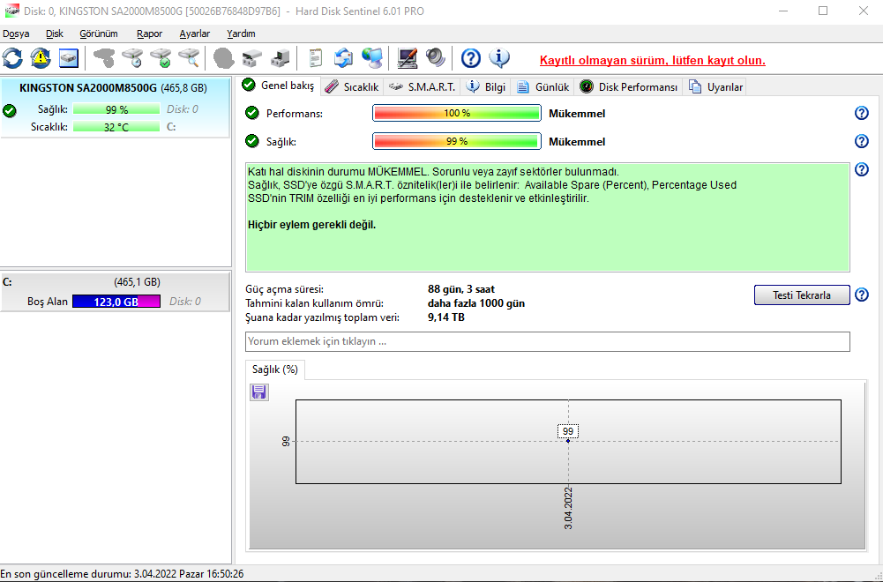Click the help icon beside Sağlık row
Screen dimensions: 883x582
pos(862,141)
